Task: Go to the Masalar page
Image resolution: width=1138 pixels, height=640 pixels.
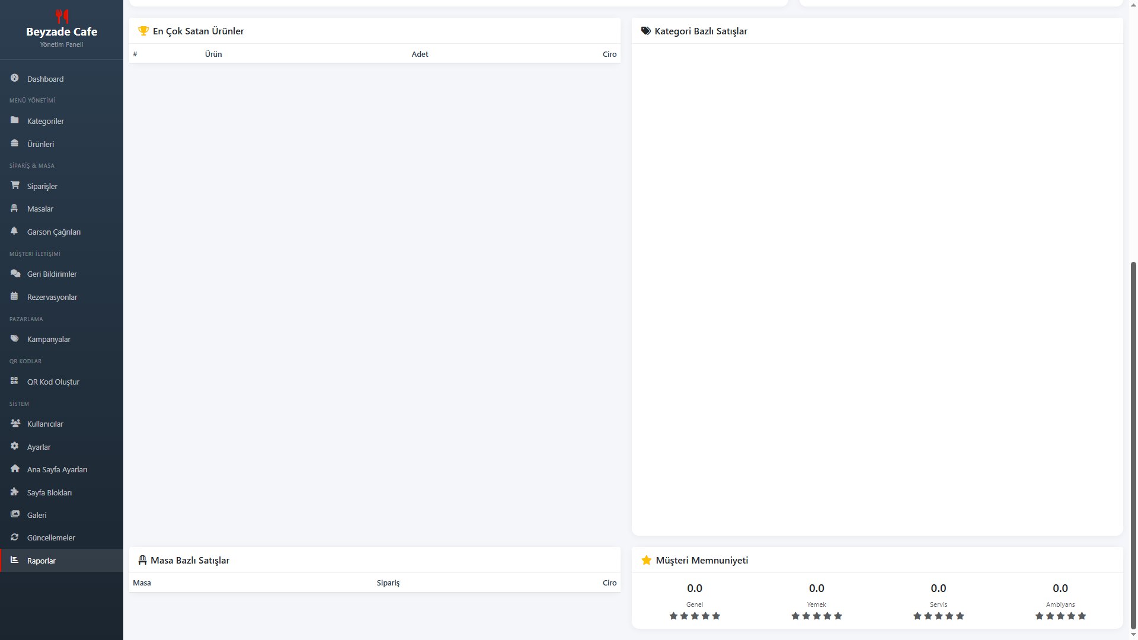Action: (40, 209)
